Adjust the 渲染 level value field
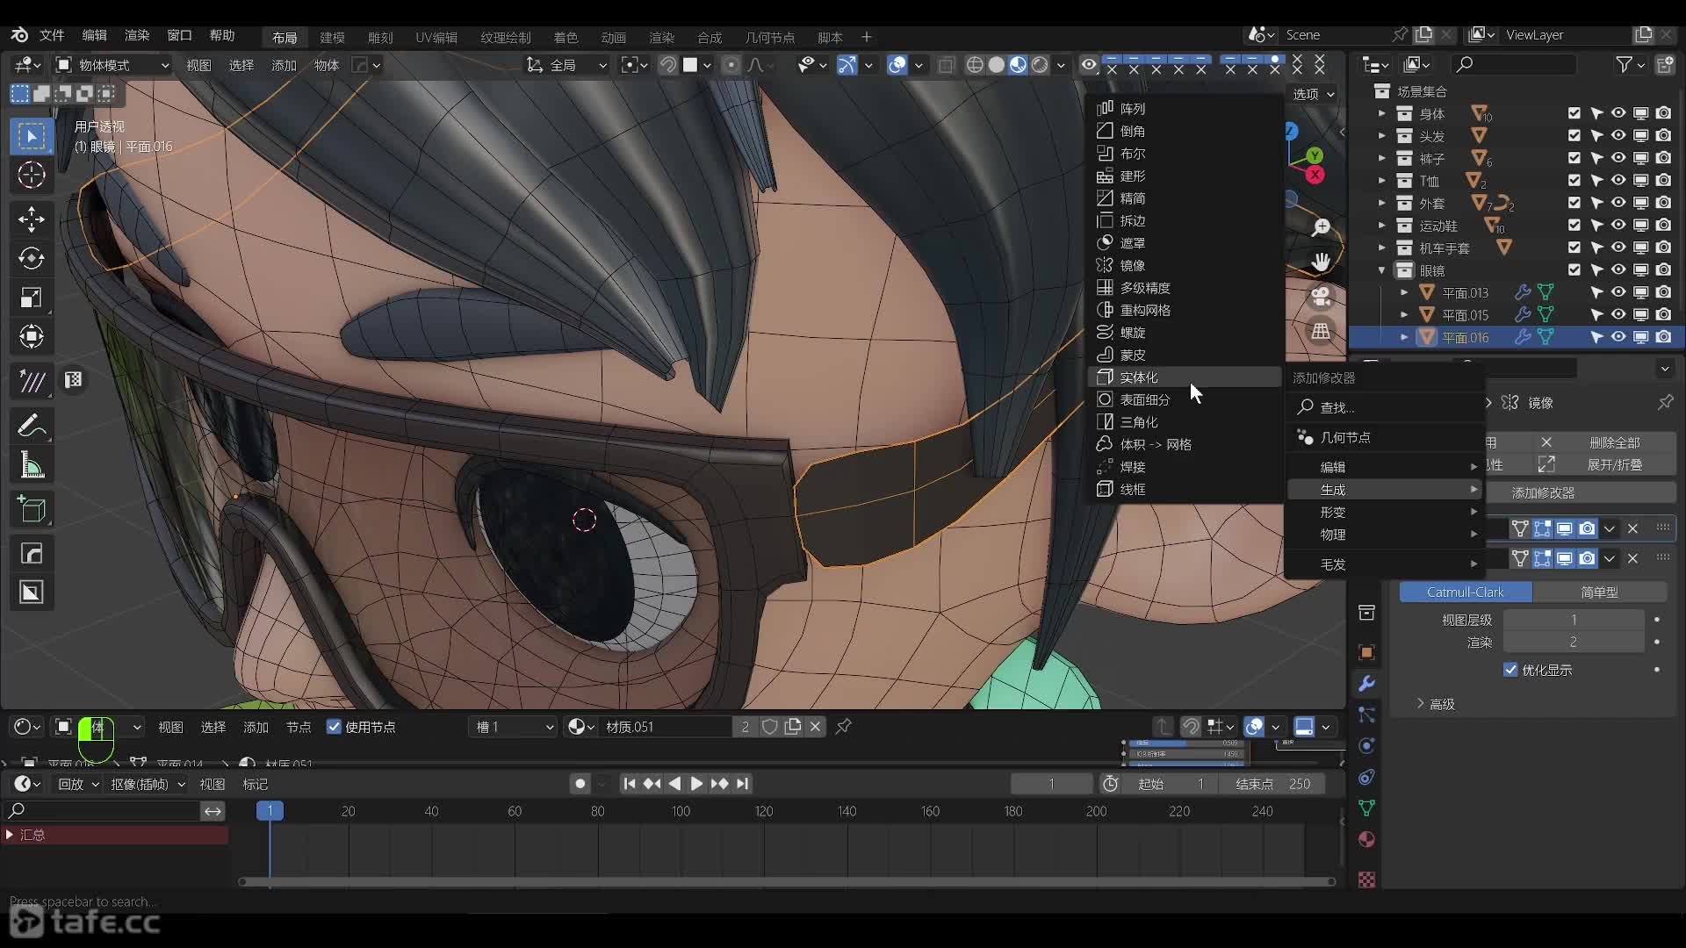Screen dimensions: 1686x948 click(1574, 643)
